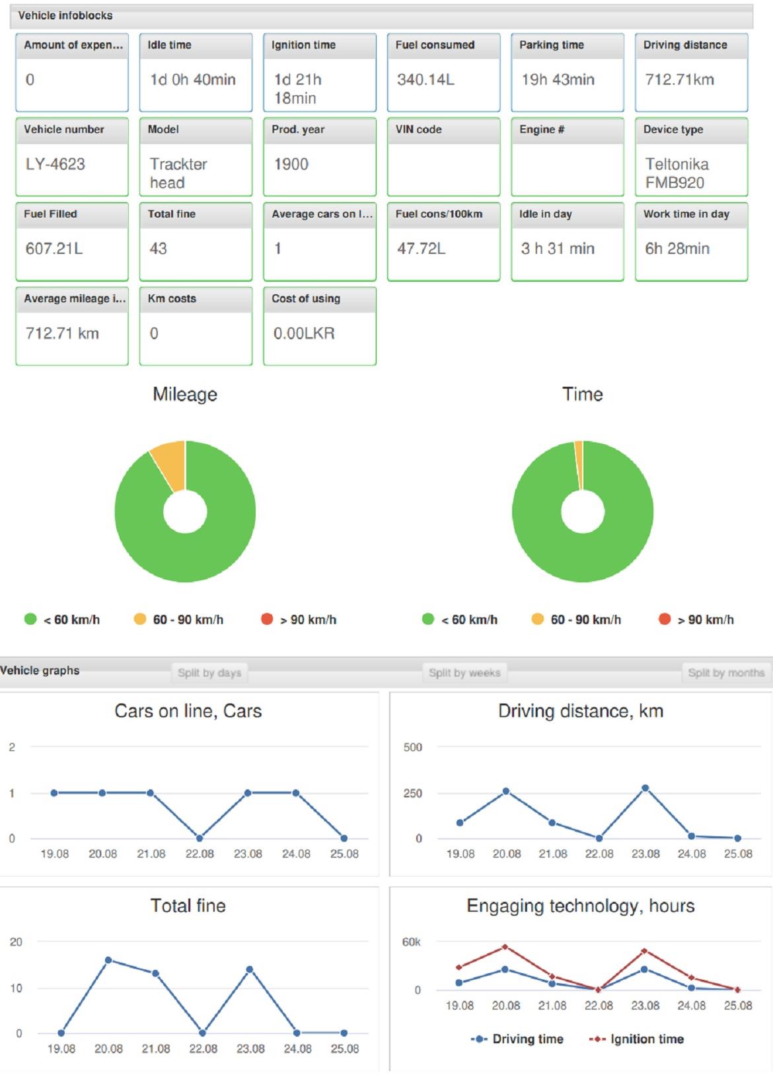
Task: Click the Model Trackter head value
Action: point(178,173)
